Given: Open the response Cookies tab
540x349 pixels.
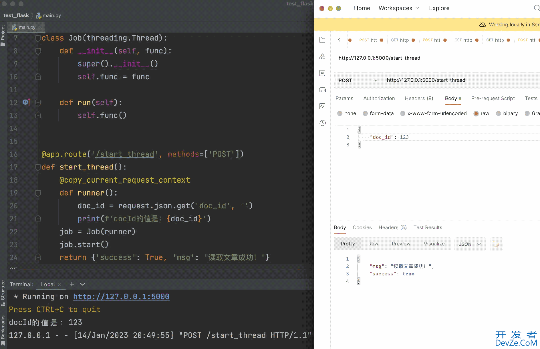Looking at the screenshot, I should click(x=362, y=227).
